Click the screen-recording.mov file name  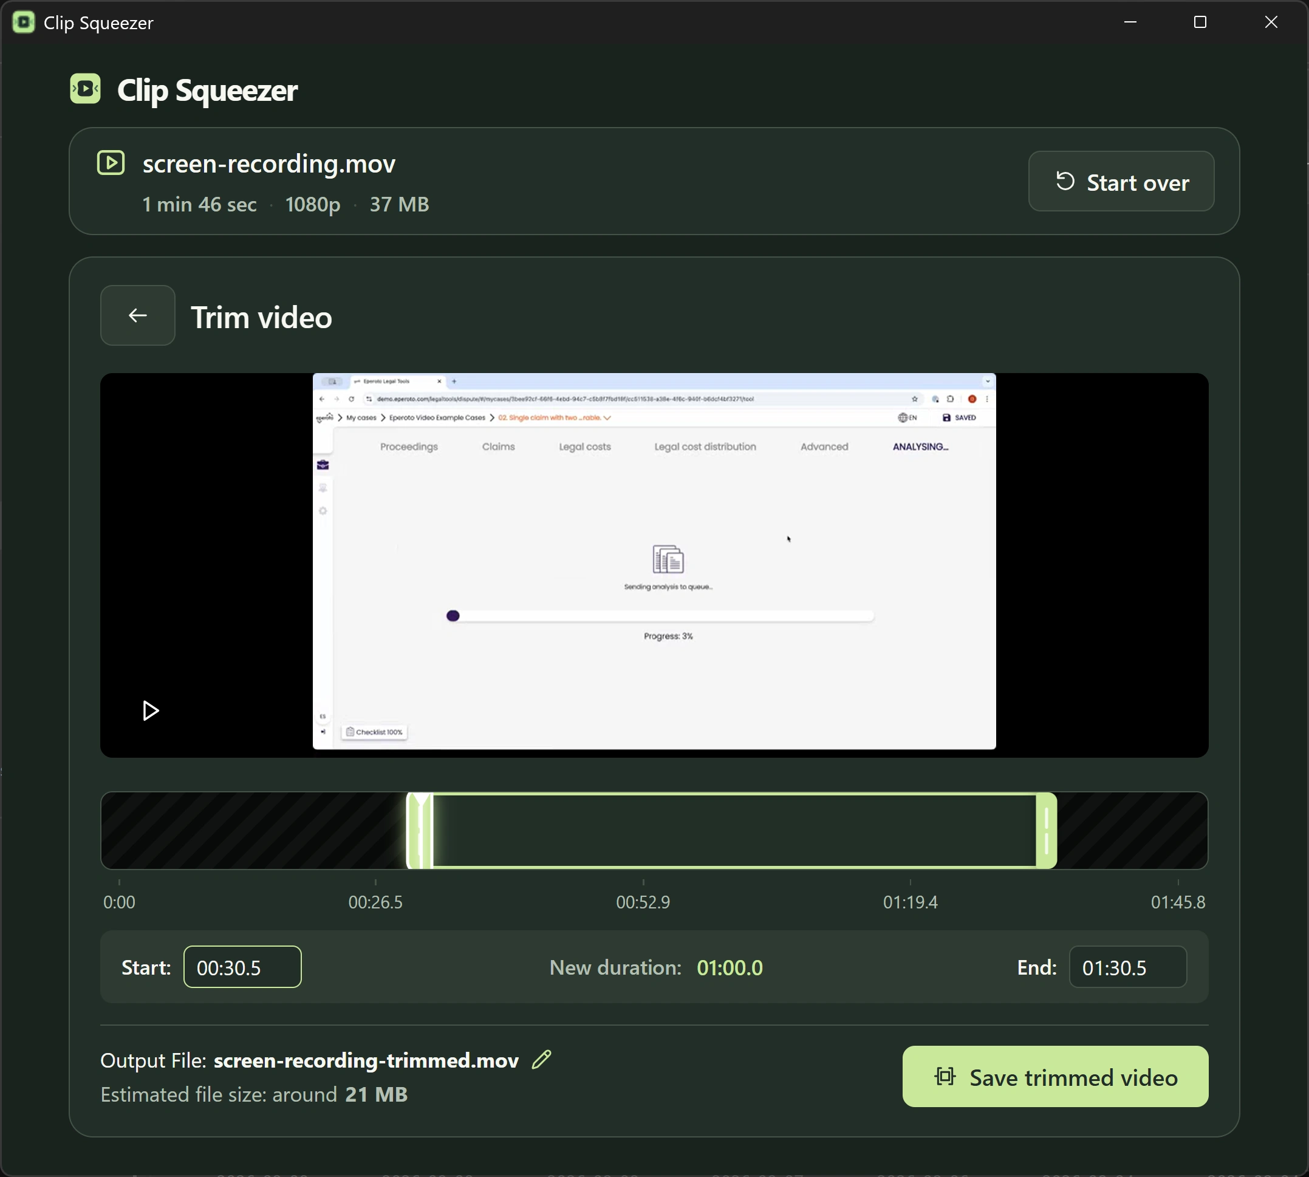(269, 163)
